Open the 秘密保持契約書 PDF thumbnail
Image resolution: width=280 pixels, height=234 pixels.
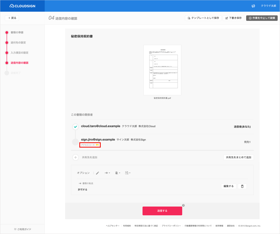(162, 70)
